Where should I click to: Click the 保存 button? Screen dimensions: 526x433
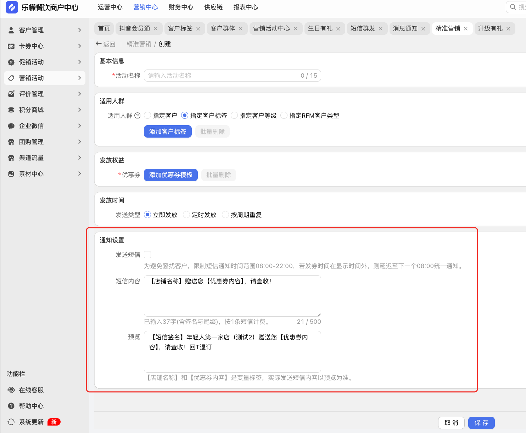(x=481, y=423)
